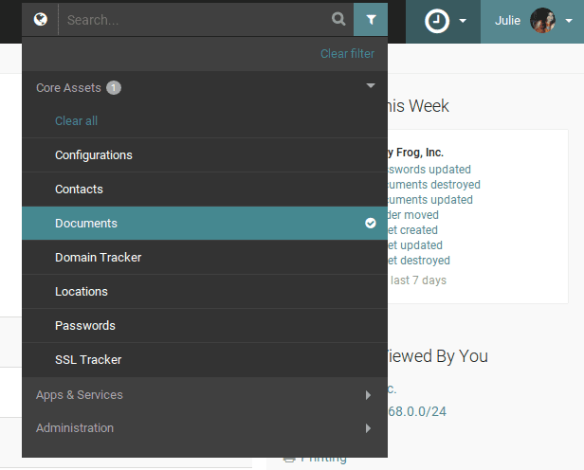
Task: Uncheck the Documents filter checkmark
Action: tap(371, 224)
